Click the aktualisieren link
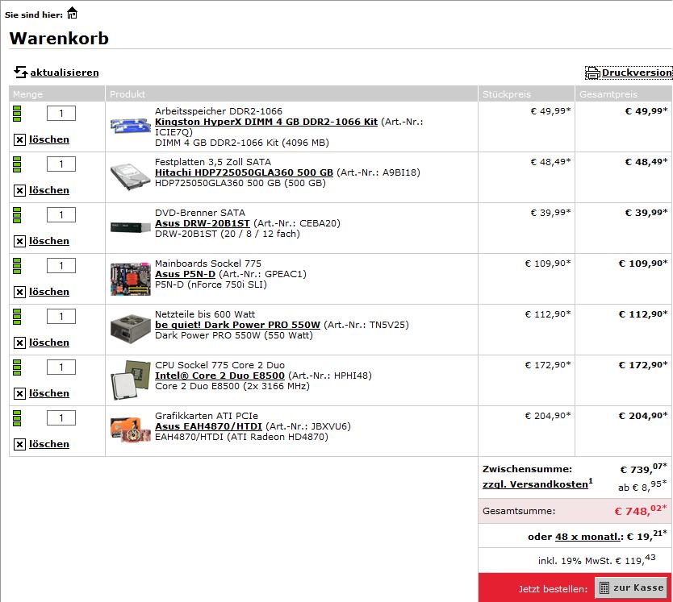This screenshot has width=673, height=602. point(65,73)
